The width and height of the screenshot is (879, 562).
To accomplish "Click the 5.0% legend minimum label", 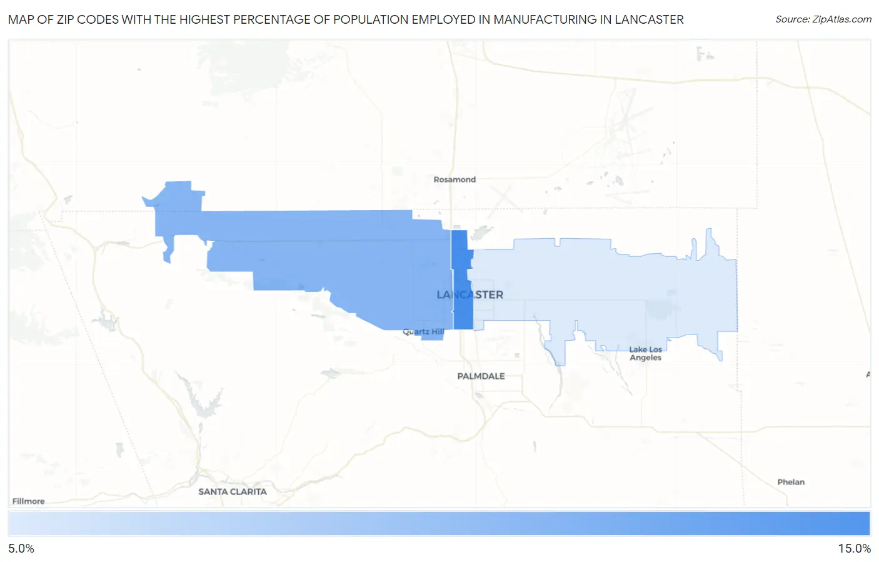I will [x=21, y=548].
